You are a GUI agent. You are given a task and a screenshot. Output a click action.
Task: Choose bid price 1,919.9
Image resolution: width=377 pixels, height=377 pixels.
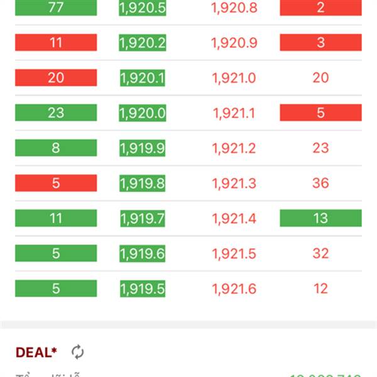(142, 148)
